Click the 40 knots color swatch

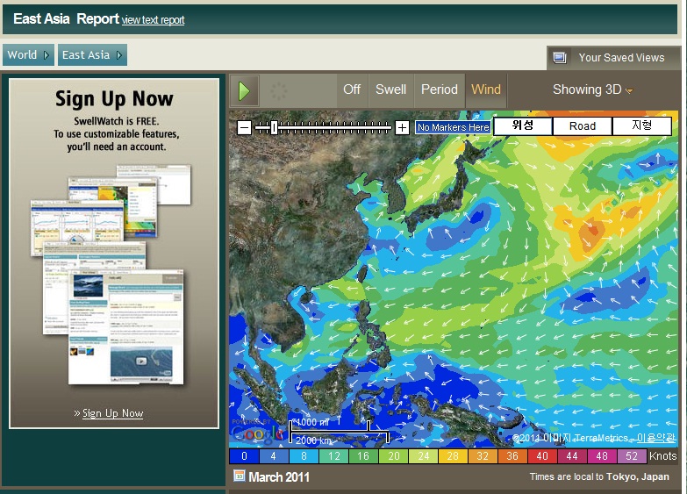tap(542, 456)
